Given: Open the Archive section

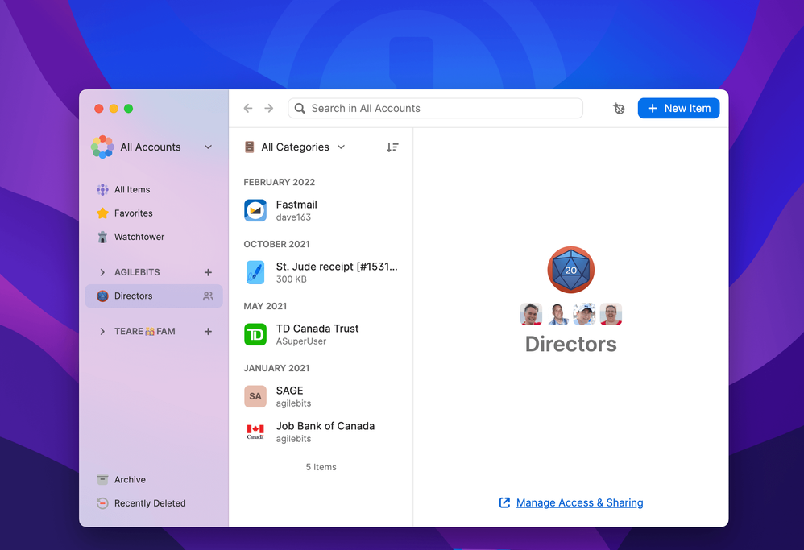Looking at the screenshot, I should point(130,479).
